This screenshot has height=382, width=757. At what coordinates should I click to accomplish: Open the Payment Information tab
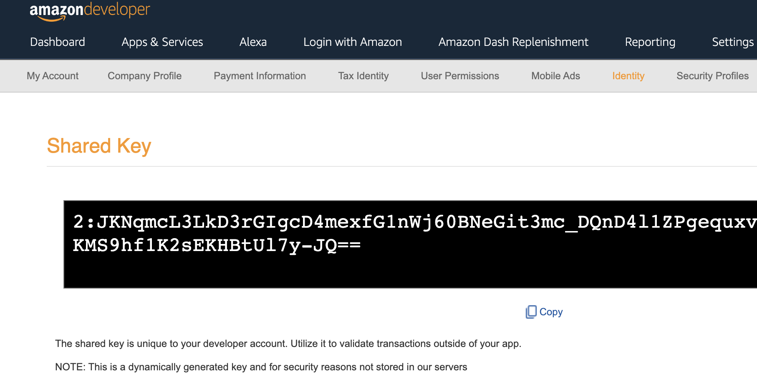(x=260, y=75)
